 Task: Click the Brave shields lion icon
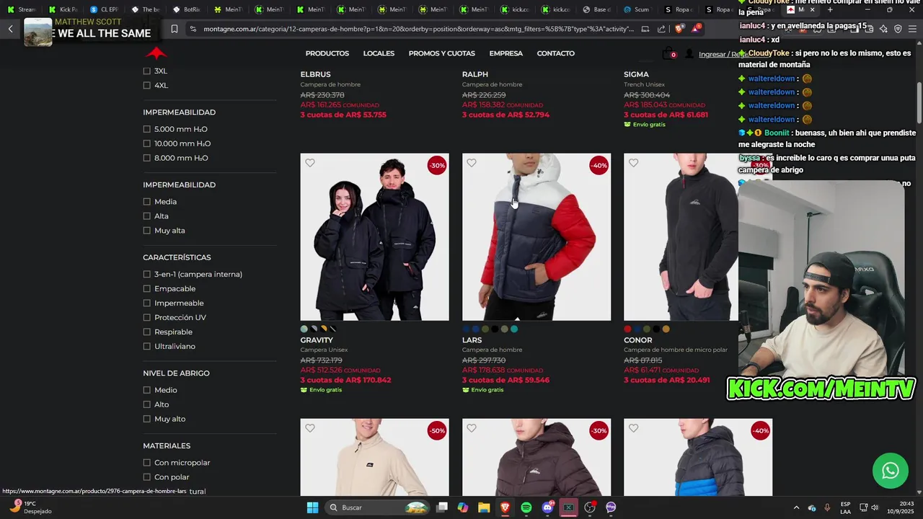tap(679, 29)
